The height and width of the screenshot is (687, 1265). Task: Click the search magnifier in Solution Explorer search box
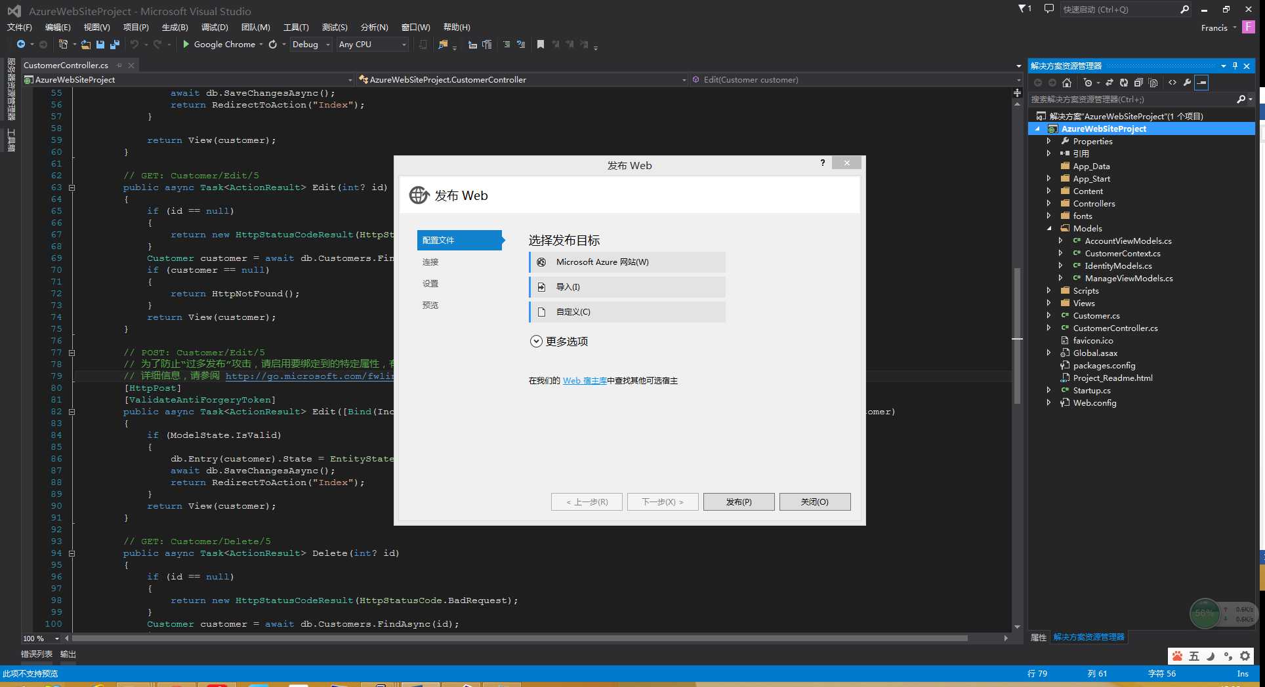(1241, 99)
